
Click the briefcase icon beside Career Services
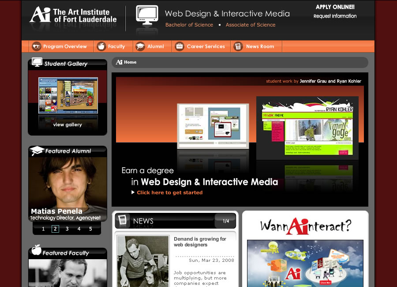[x=179, y=46]
